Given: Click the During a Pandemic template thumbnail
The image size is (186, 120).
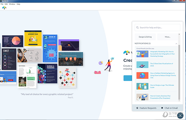Looking at the screenshot, I should click(x=47, y=74).
